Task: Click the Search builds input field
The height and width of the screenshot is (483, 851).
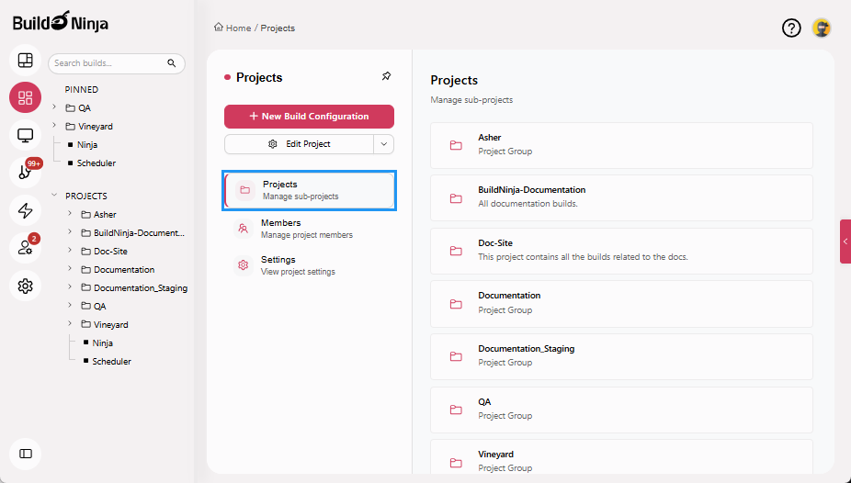Action: 108,63
